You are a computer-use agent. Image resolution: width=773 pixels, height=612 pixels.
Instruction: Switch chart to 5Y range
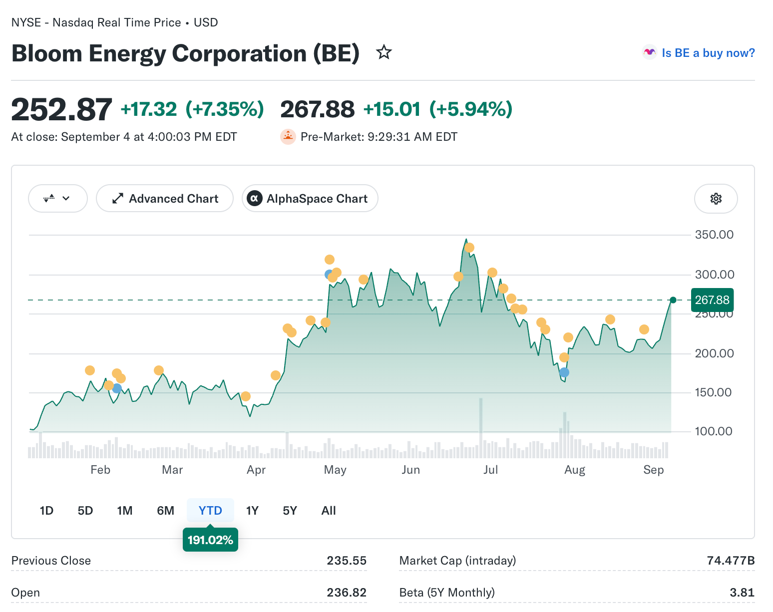coord(290,511)
